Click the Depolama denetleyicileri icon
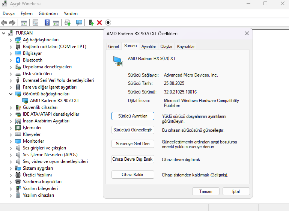Screen dimensions: 289x211 pos(18,67)
